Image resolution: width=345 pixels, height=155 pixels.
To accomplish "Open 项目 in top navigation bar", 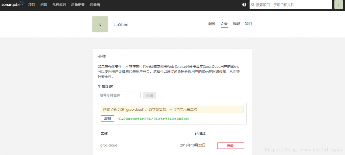I will click(32, 5).
